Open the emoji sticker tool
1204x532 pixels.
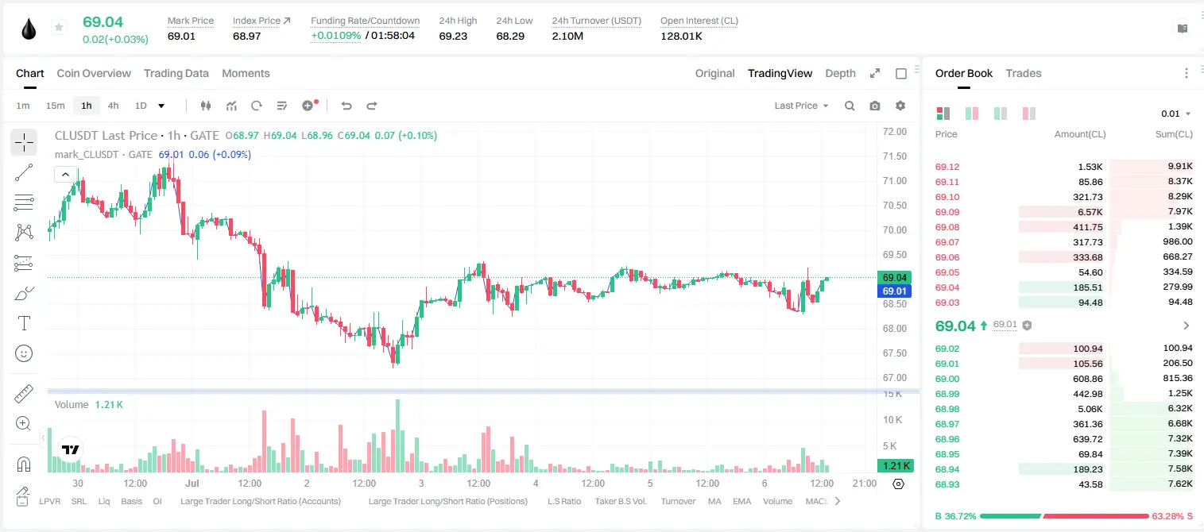coord(24,353)
